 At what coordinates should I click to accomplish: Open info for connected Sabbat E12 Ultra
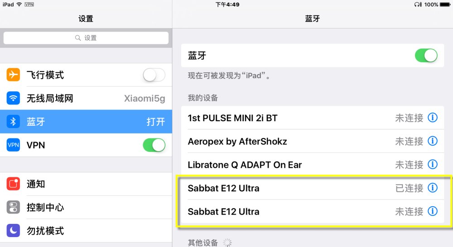[433, 188]
